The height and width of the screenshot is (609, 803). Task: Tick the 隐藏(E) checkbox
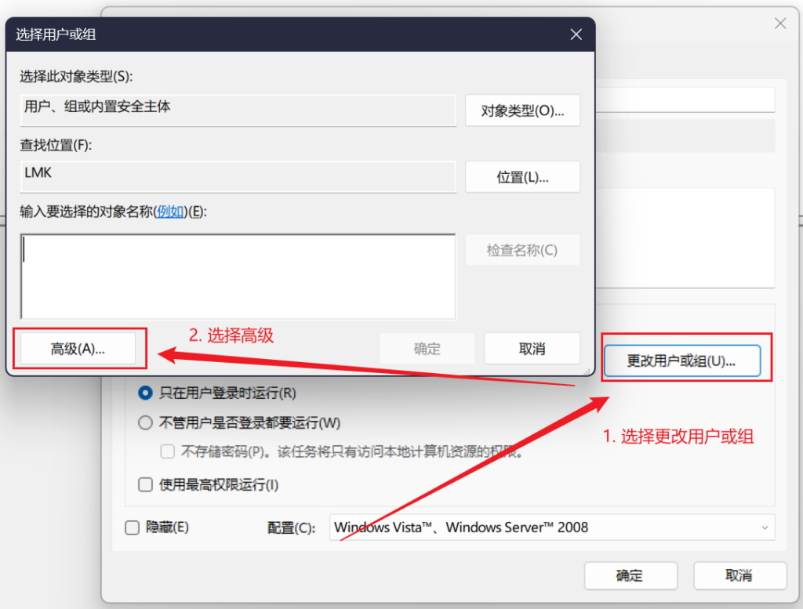pos(133,527)
